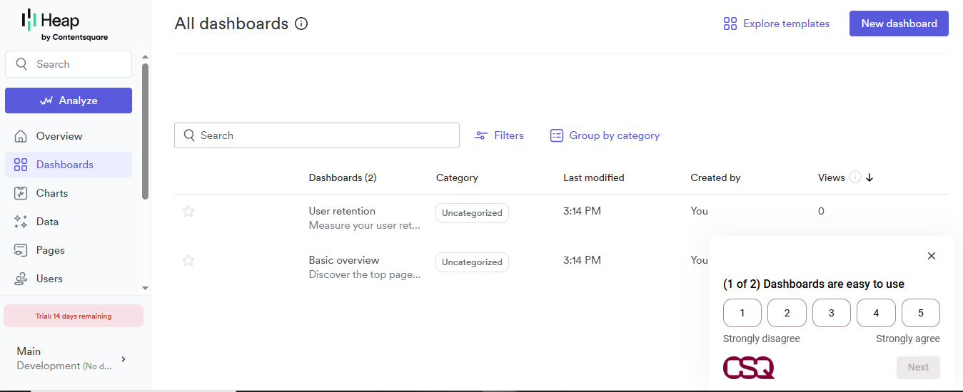Click the Last modified column header
This screenshot has width=963, height=392.
click(594, 177)
